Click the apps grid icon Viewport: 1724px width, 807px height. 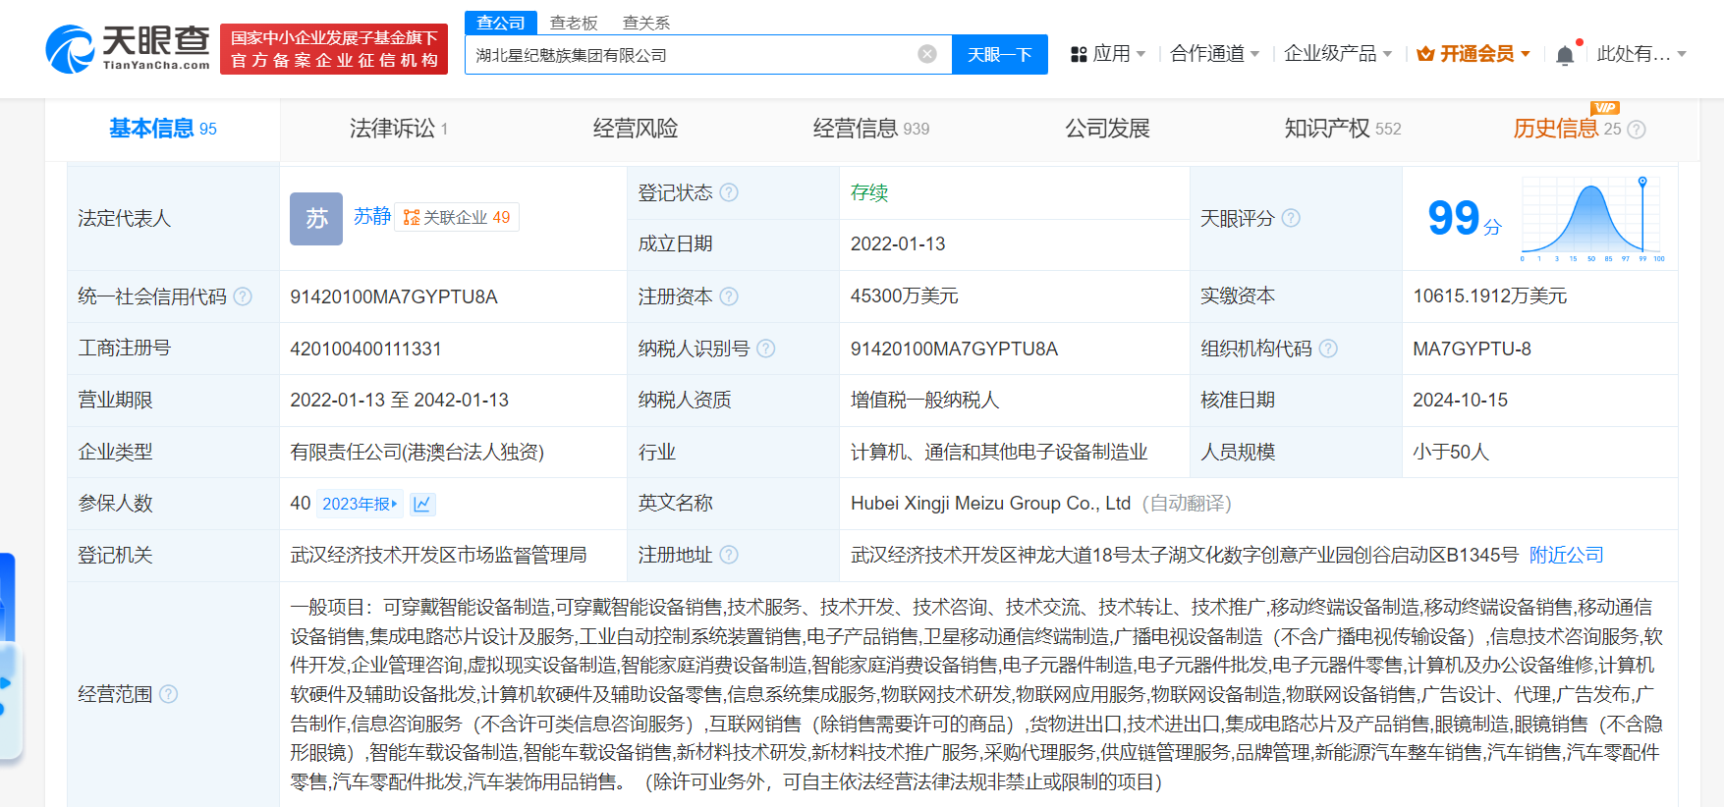(x=1079, y=54)
